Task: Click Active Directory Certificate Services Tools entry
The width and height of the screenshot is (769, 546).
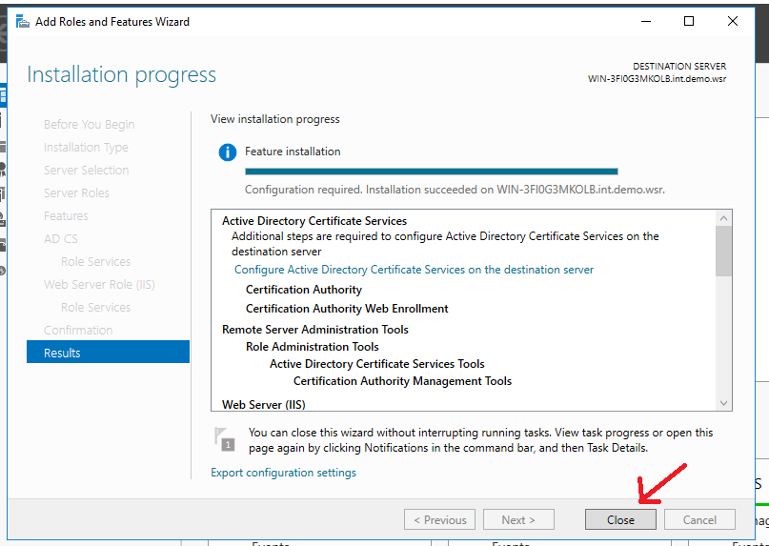Action: 376,363
